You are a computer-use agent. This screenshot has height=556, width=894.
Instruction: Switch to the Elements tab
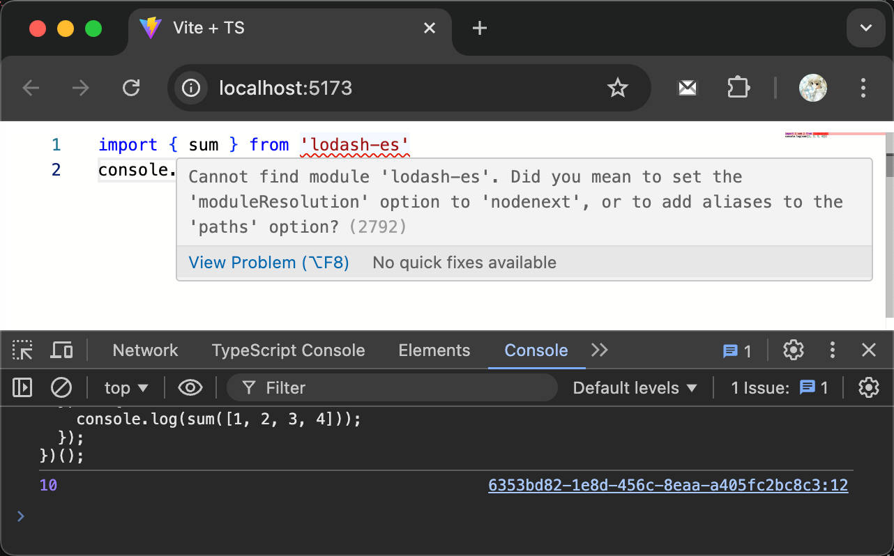pyautogui.click(x=434, y=350)
